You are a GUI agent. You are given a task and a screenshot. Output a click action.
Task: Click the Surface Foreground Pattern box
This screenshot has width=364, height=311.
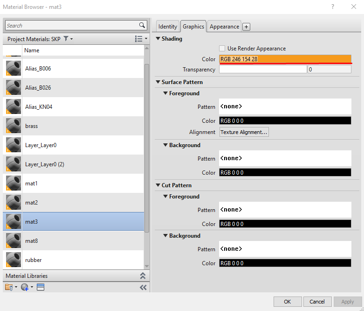point(285,106)
